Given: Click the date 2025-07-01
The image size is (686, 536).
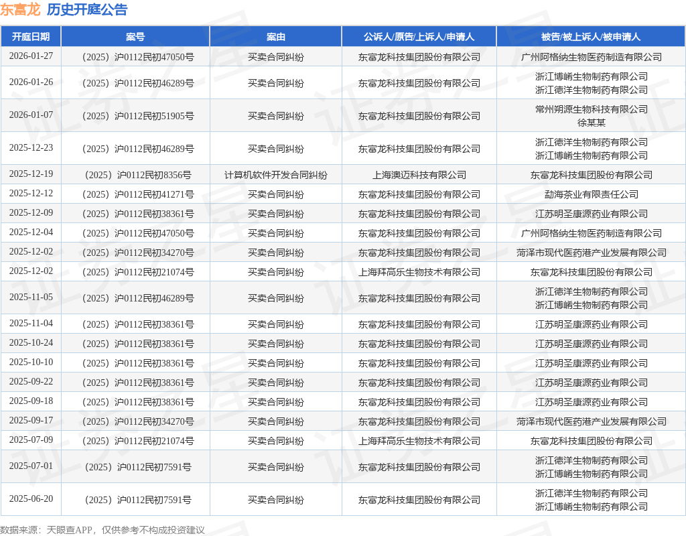Looking at the screenshot, I should (x=31, y=466).
